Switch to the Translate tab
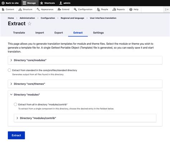The image size is (170, 142). tap(19, 33)
